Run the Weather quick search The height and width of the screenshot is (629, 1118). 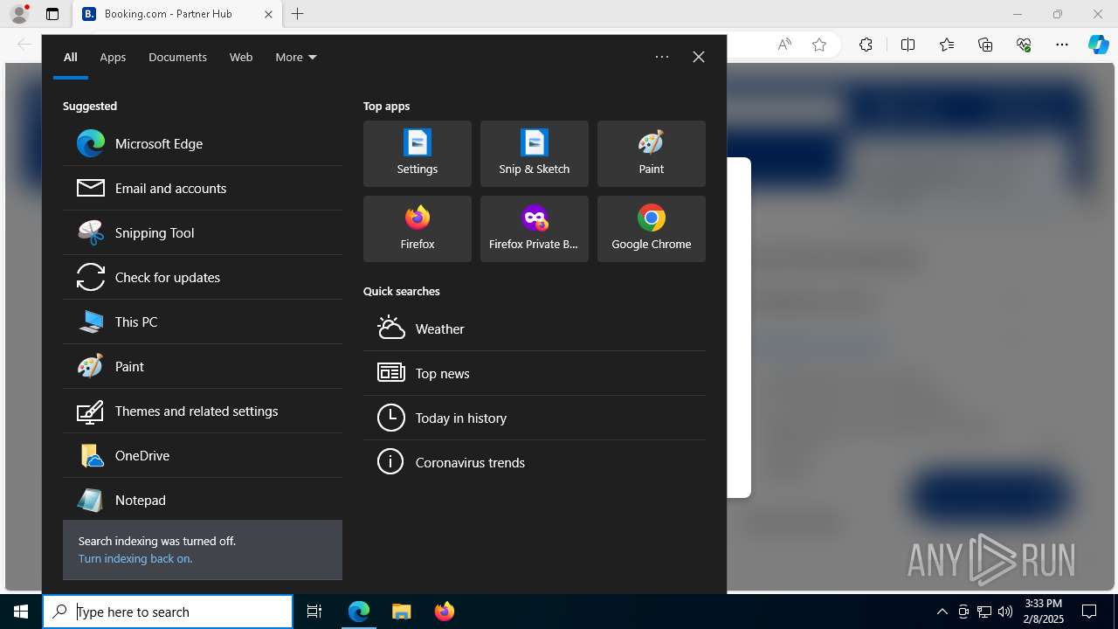[535, 328]
